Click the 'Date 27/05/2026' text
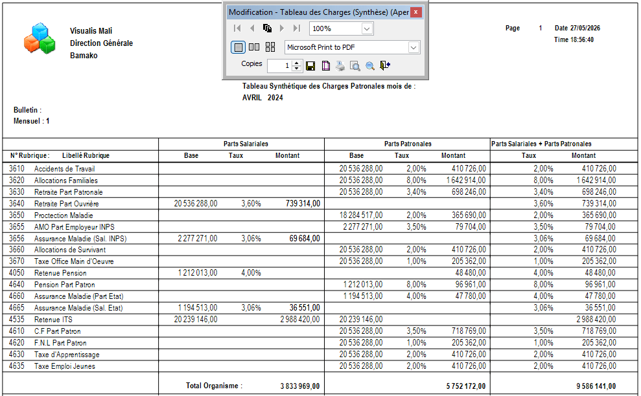641x396 pixels. (577, 28)
